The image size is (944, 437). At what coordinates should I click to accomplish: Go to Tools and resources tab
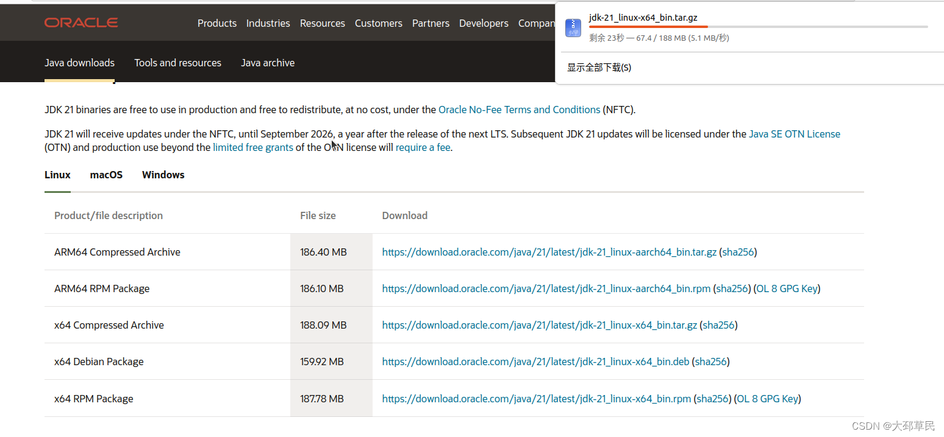tap(178, 63)
